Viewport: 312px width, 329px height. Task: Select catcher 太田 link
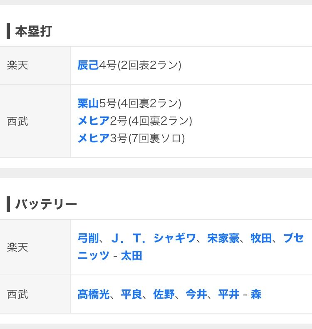131,256
